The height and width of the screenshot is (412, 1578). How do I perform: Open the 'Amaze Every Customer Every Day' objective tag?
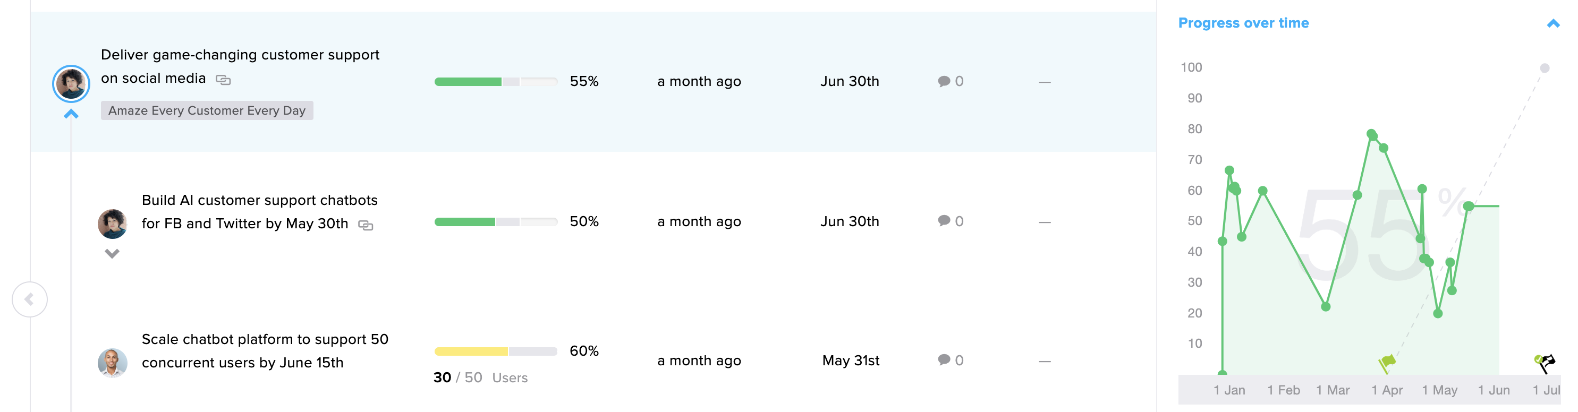click(207, 111)
